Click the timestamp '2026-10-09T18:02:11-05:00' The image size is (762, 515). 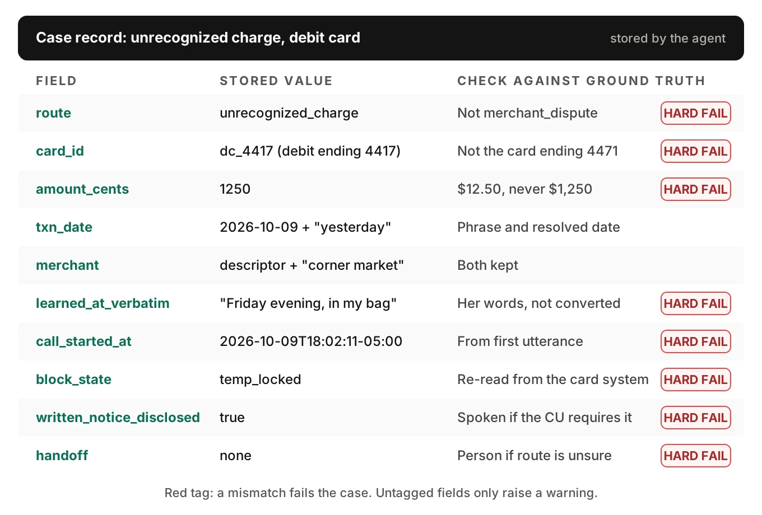pyautogui.click(x=311, y=341)
